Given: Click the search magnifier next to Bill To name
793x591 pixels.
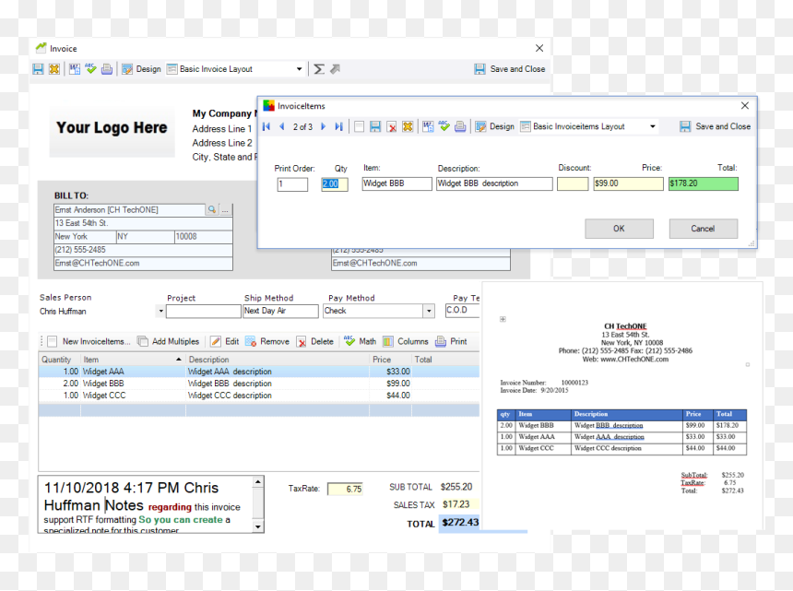Looking at the screenshot, I should pyautogui.click(x=212, y=210).
